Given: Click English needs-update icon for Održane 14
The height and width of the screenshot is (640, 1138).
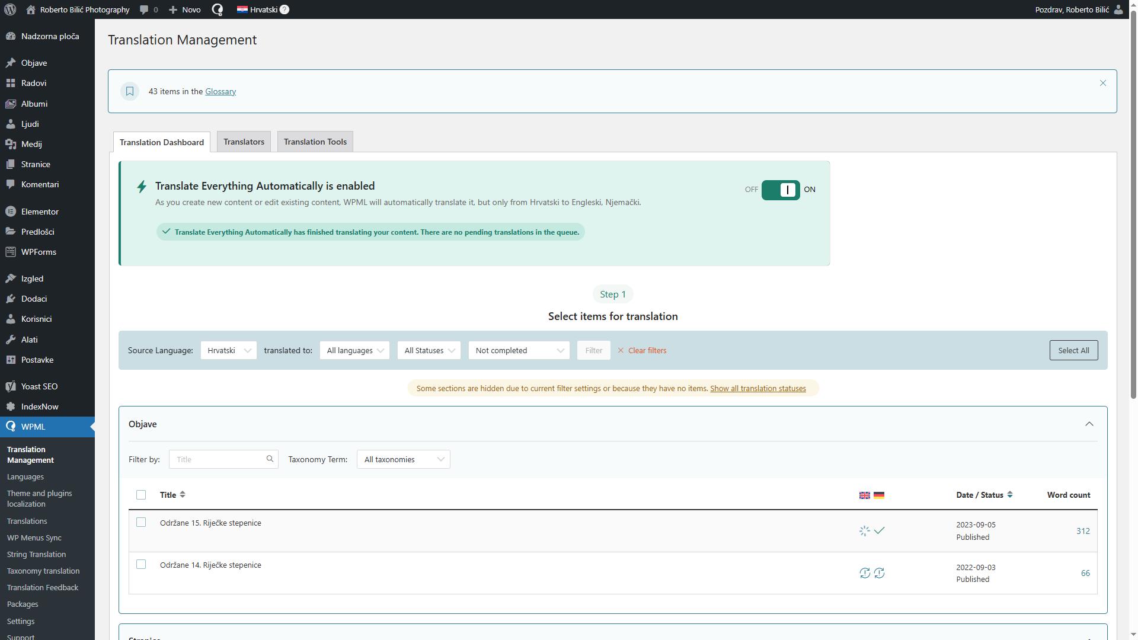Looking at the screenshot, I should (865, 573).
